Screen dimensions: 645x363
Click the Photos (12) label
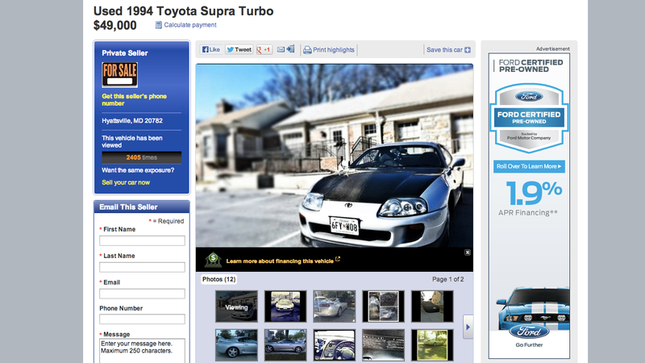pyautogui.click(x=218, y=279)
